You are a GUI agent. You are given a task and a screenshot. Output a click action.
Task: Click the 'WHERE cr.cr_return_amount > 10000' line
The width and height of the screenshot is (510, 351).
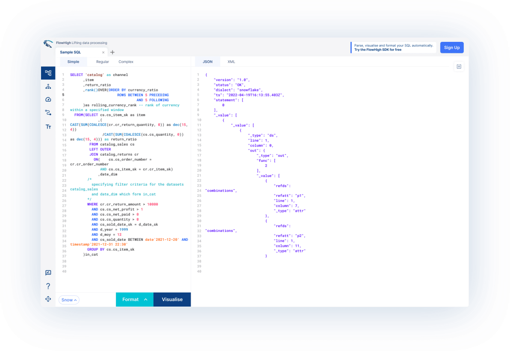(x=123, y=205)
